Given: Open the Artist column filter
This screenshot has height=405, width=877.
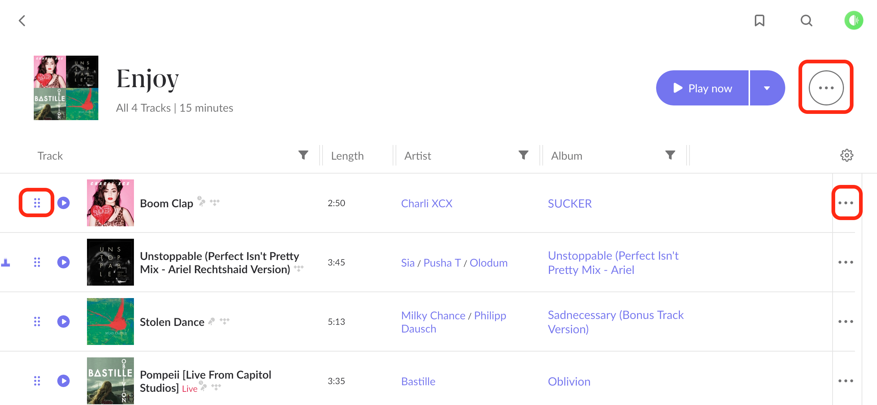Looking at the screenshot, I should [523, 155].
